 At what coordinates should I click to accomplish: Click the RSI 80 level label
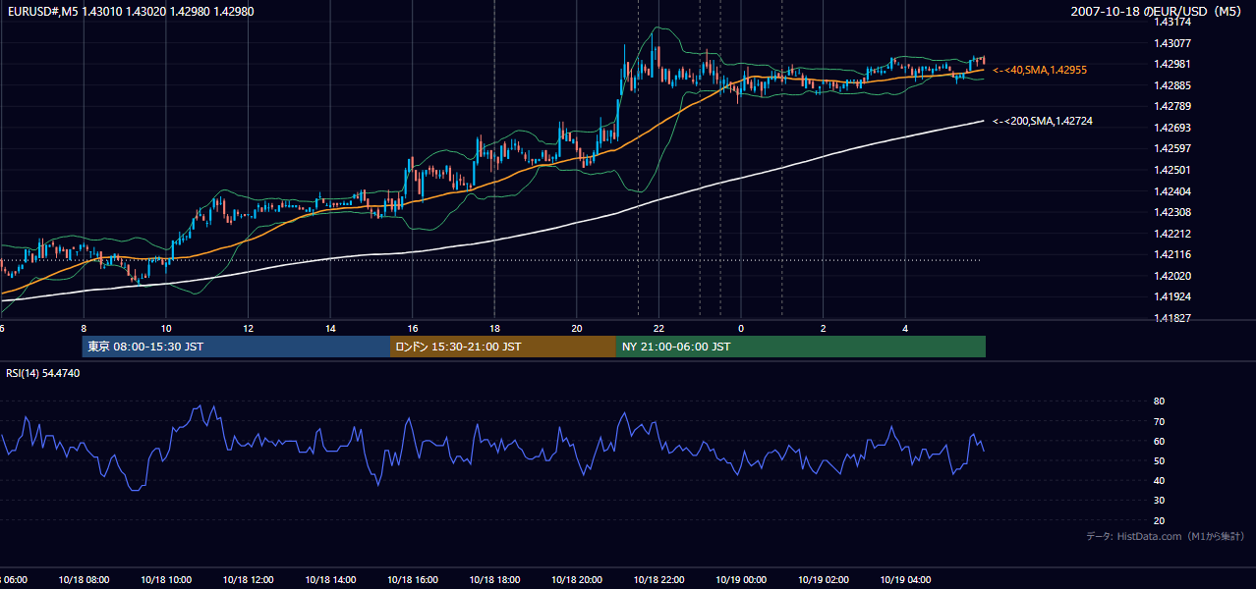1159,402
